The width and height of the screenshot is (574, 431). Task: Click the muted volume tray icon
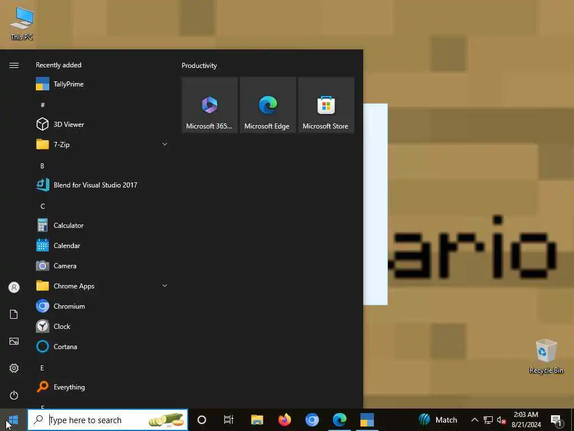[502, 420]
